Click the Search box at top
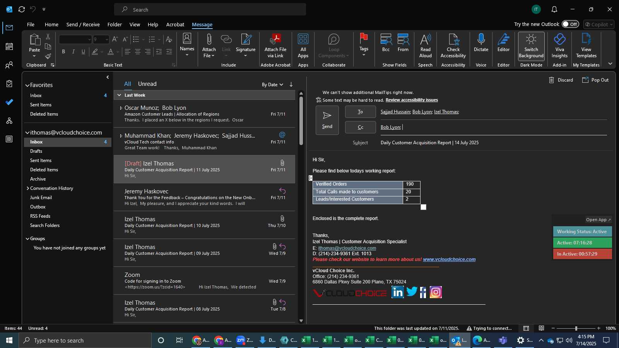619x348 pixels. tap(210, 10)
